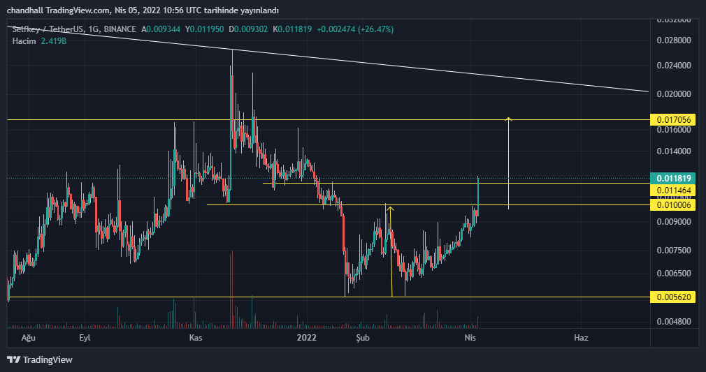This screenshot has width=706, height=372.
Task: Click the TradingView wordmark text
Action: [x=48, y=360]
